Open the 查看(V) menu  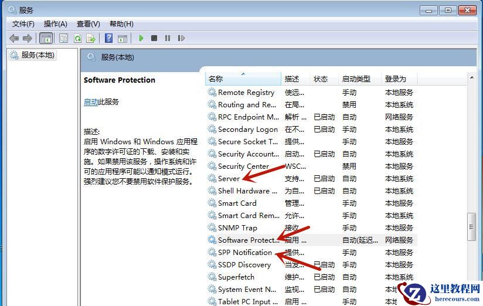(88, 24)
